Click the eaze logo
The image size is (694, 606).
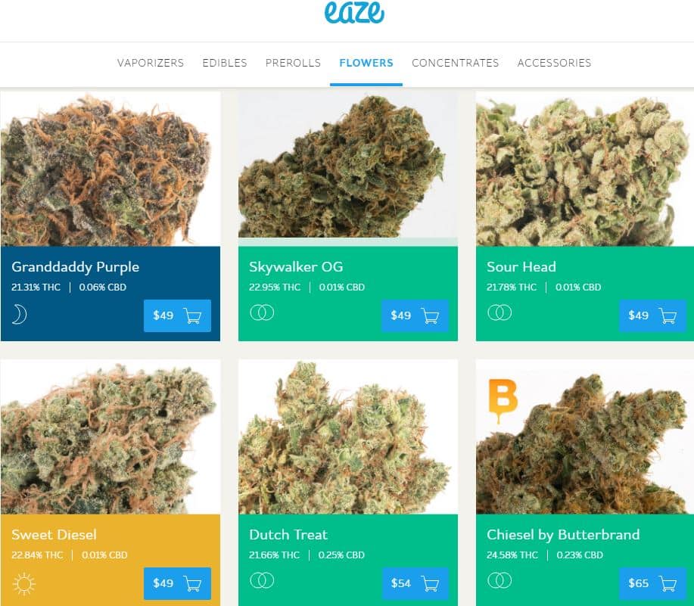pos(354,12)
